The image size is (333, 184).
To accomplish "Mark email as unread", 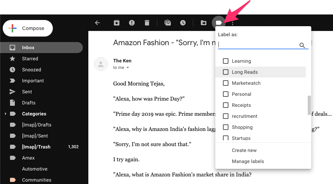I will (x=168, y=23).
